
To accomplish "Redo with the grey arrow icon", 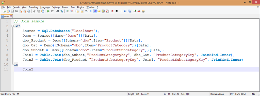I will [52, 11].
